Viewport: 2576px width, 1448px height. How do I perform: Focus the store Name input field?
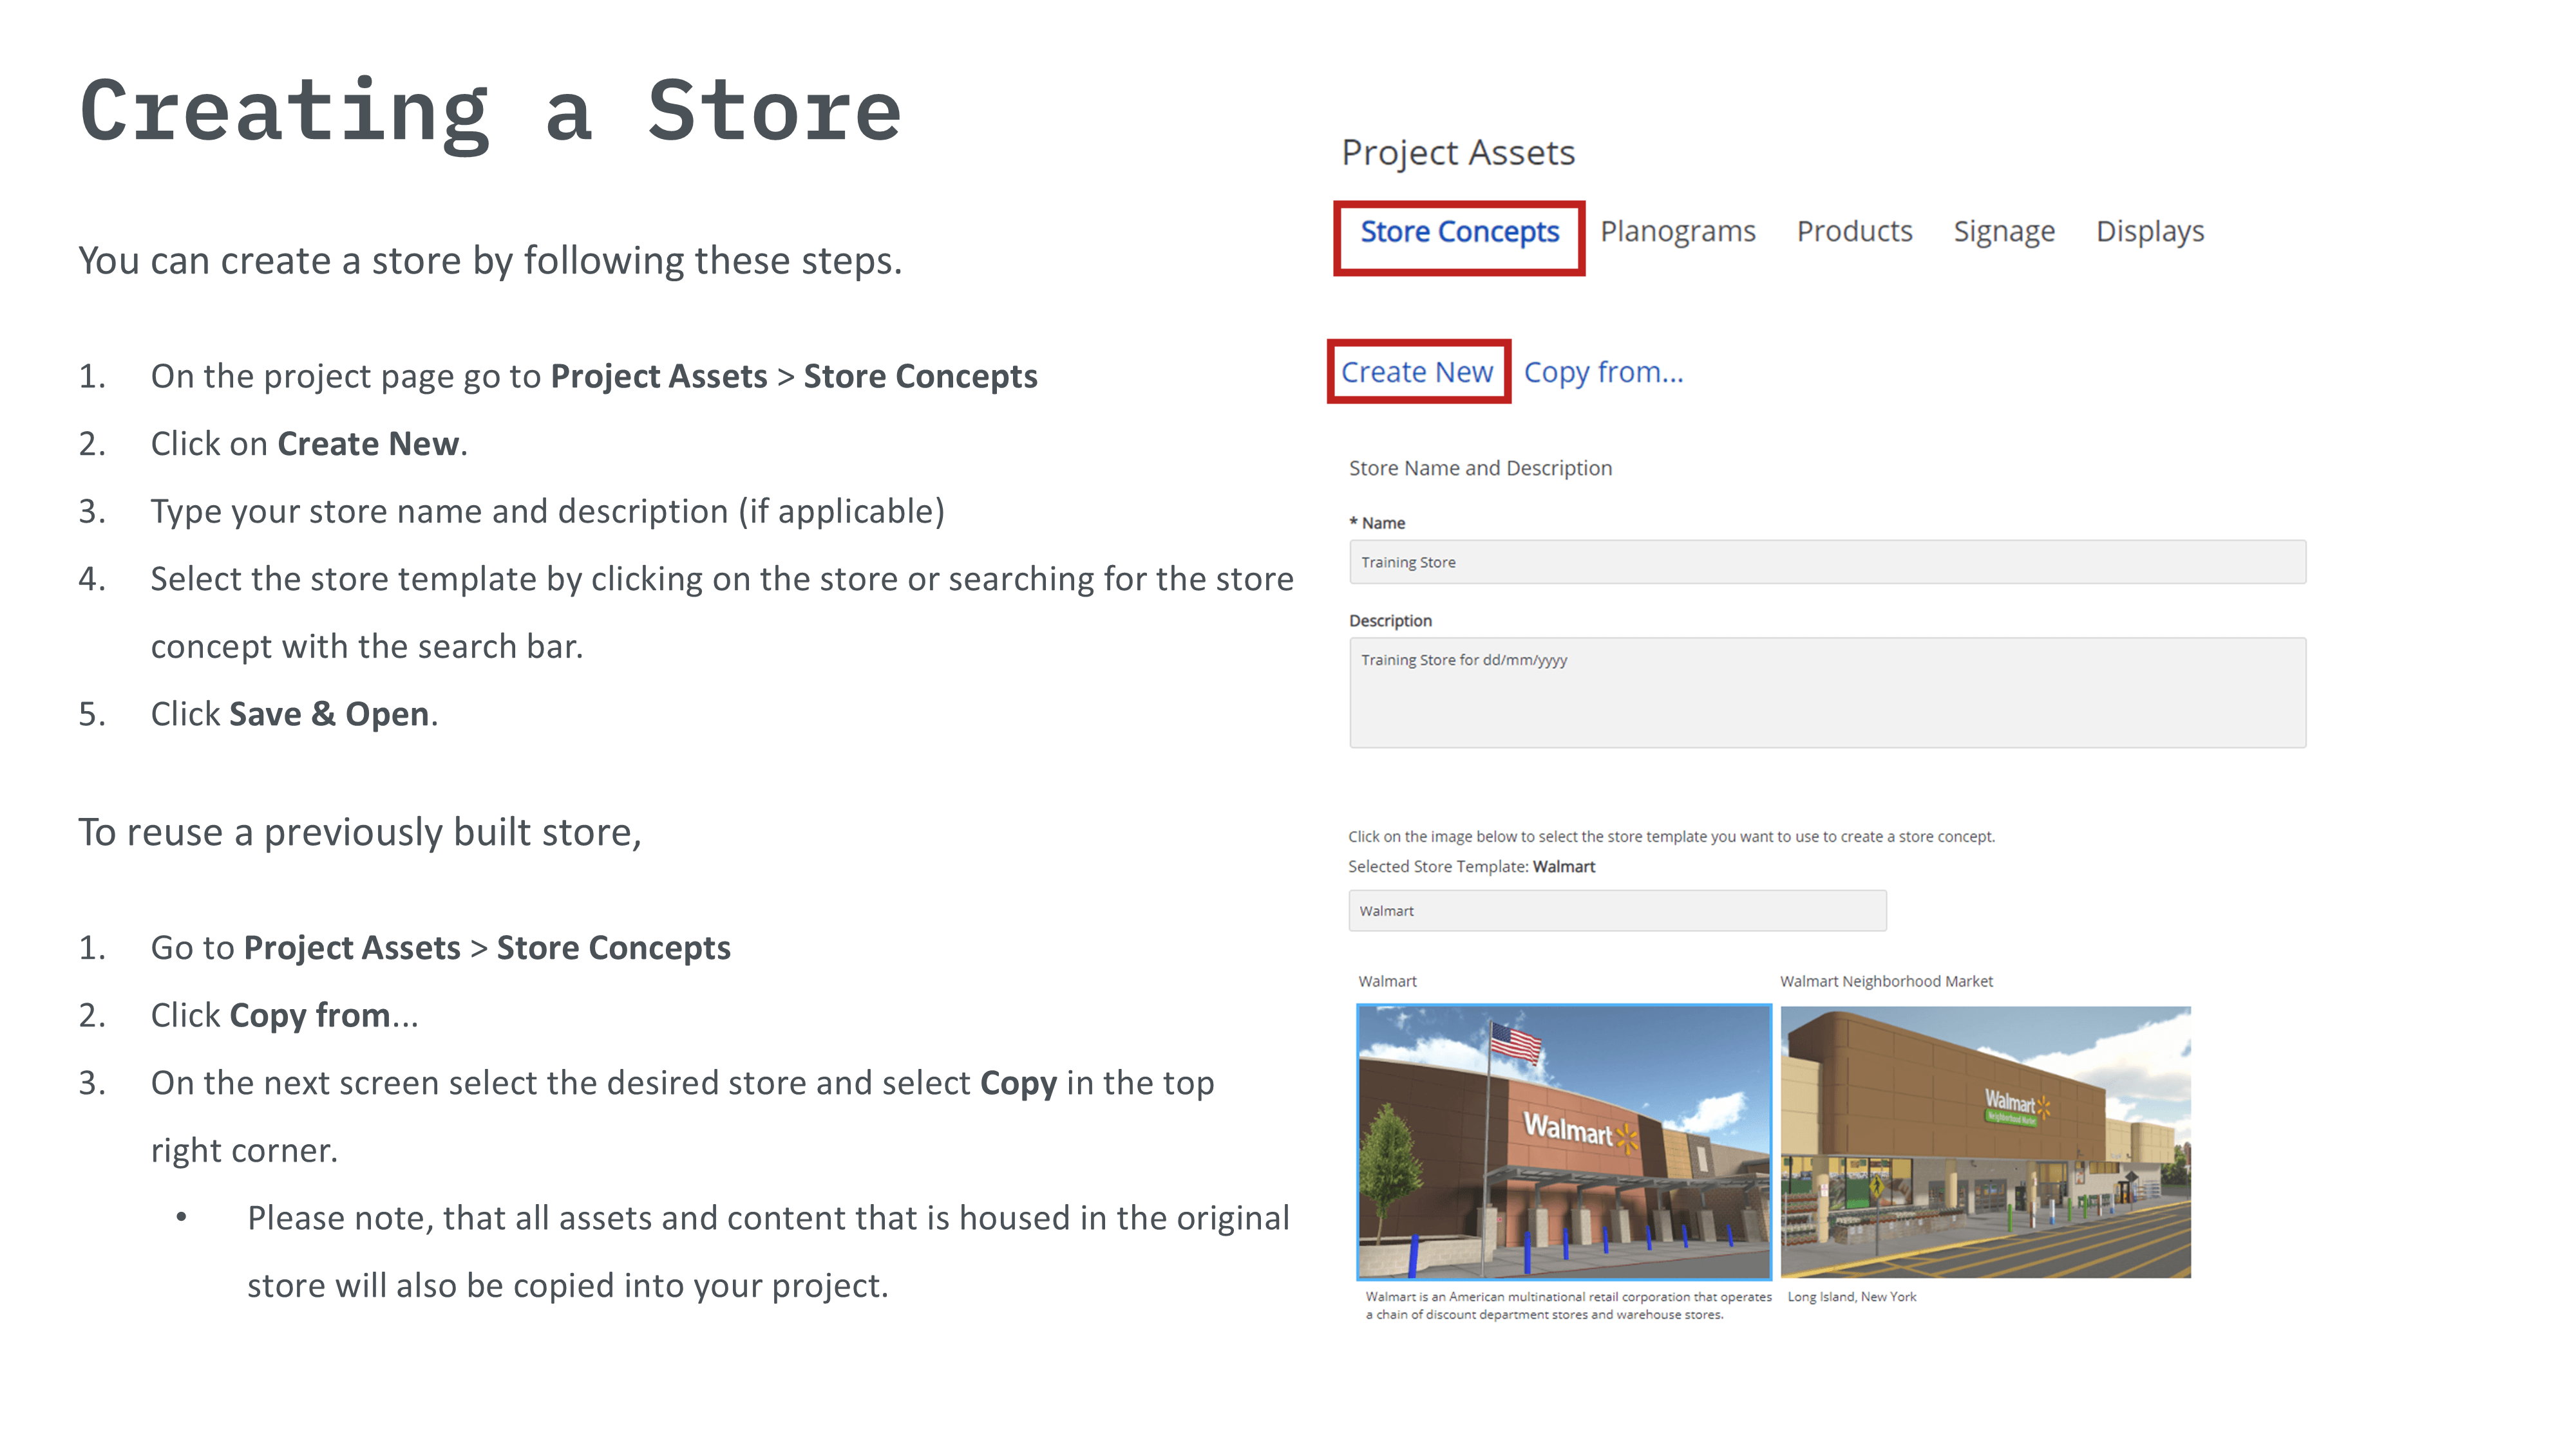(1826, 562)
